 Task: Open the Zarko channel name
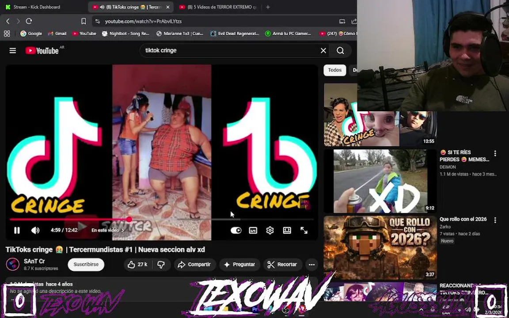[445, 227]
